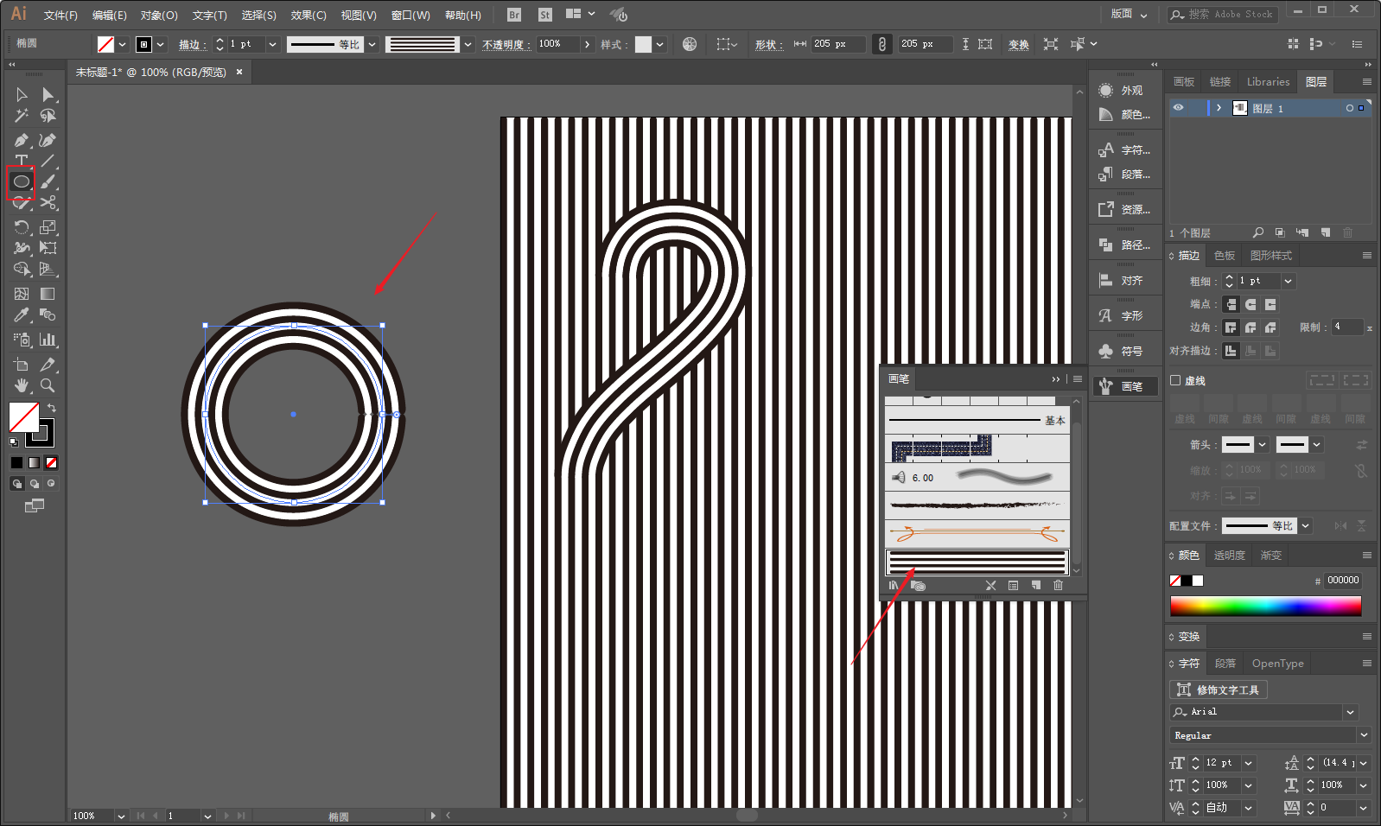Open the Symbols (符号) panel
Screen dimensions: 1381x826
coord(1123,352)
